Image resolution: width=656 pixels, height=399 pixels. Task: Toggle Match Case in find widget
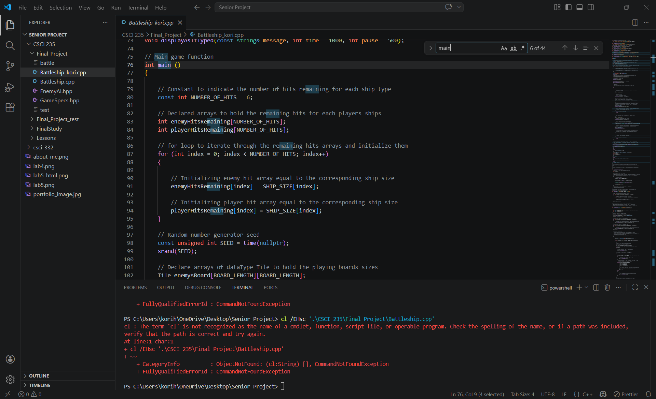pyautogui.click(x=504, y=48)
